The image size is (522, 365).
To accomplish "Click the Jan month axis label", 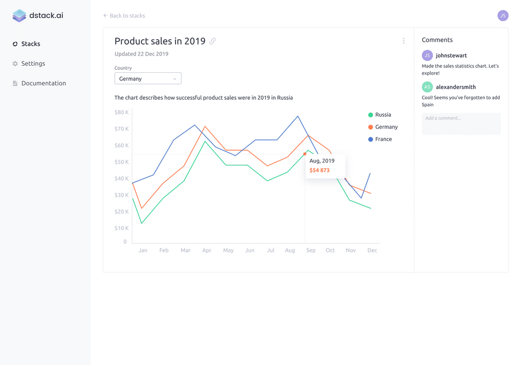I will 143,250.
